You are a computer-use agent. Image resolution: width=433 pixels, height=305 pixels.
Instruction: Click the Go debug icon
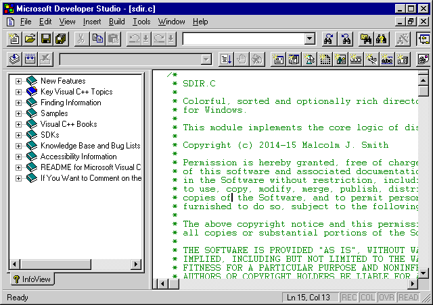[x=226, y=59]
